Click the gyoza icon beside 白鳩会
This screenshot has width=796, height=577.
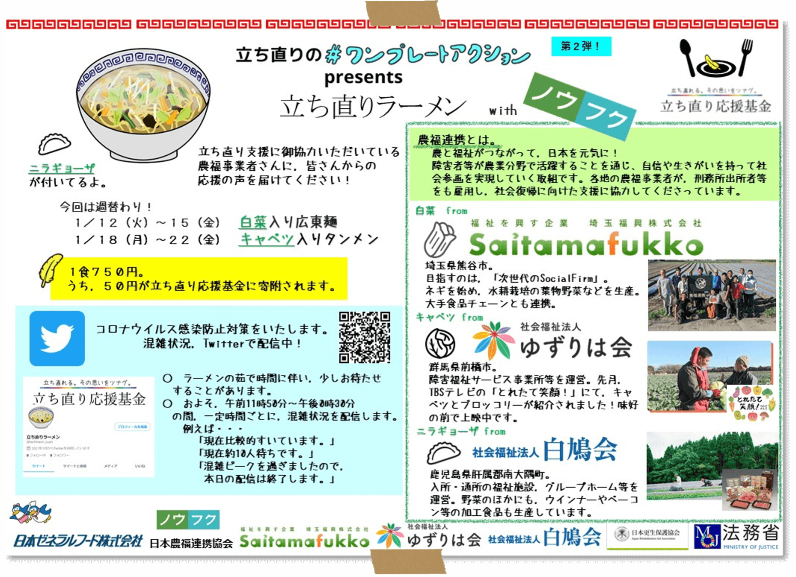pyautogui.click(x=444, y=453)
